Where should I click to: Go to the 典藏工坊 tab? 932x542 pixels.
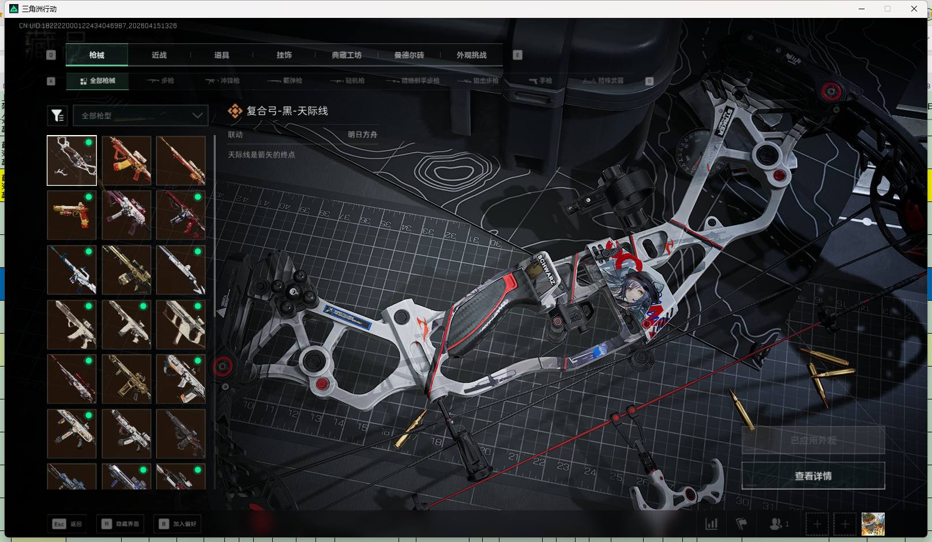click(347, 55)
